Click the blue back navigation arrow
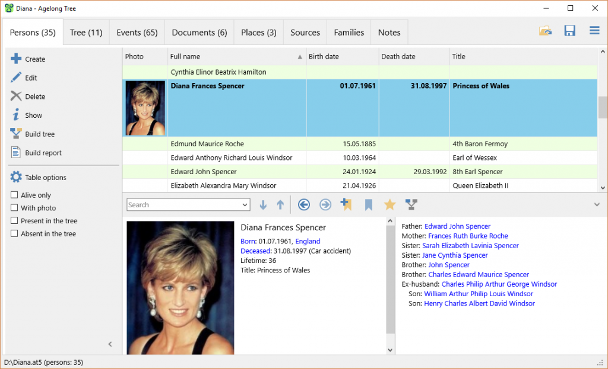 303,204
